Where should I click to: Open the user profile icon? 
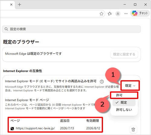click(x=118, y=14)
